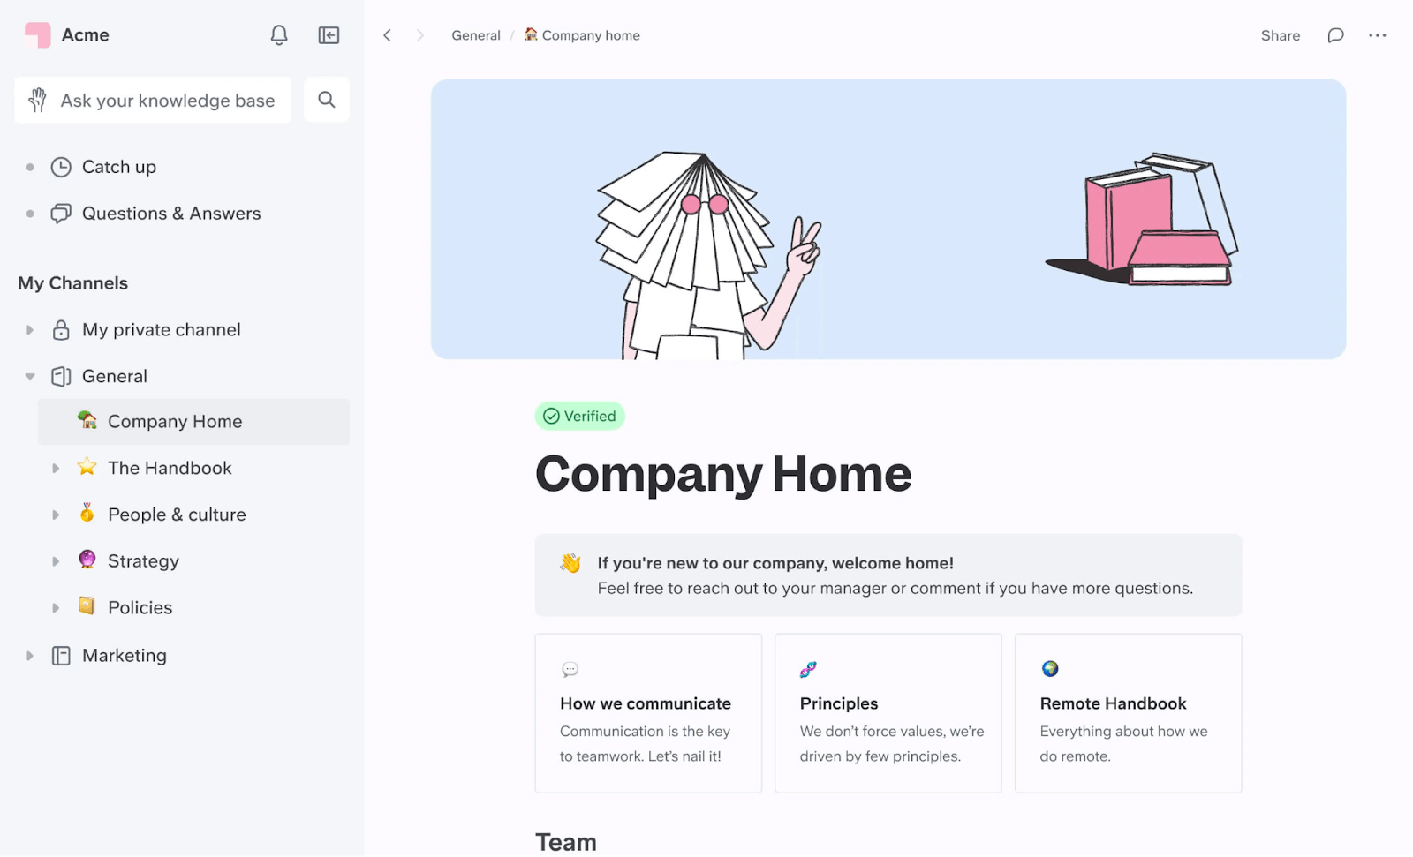Click the lock icon on My private channel

[60, 329]
